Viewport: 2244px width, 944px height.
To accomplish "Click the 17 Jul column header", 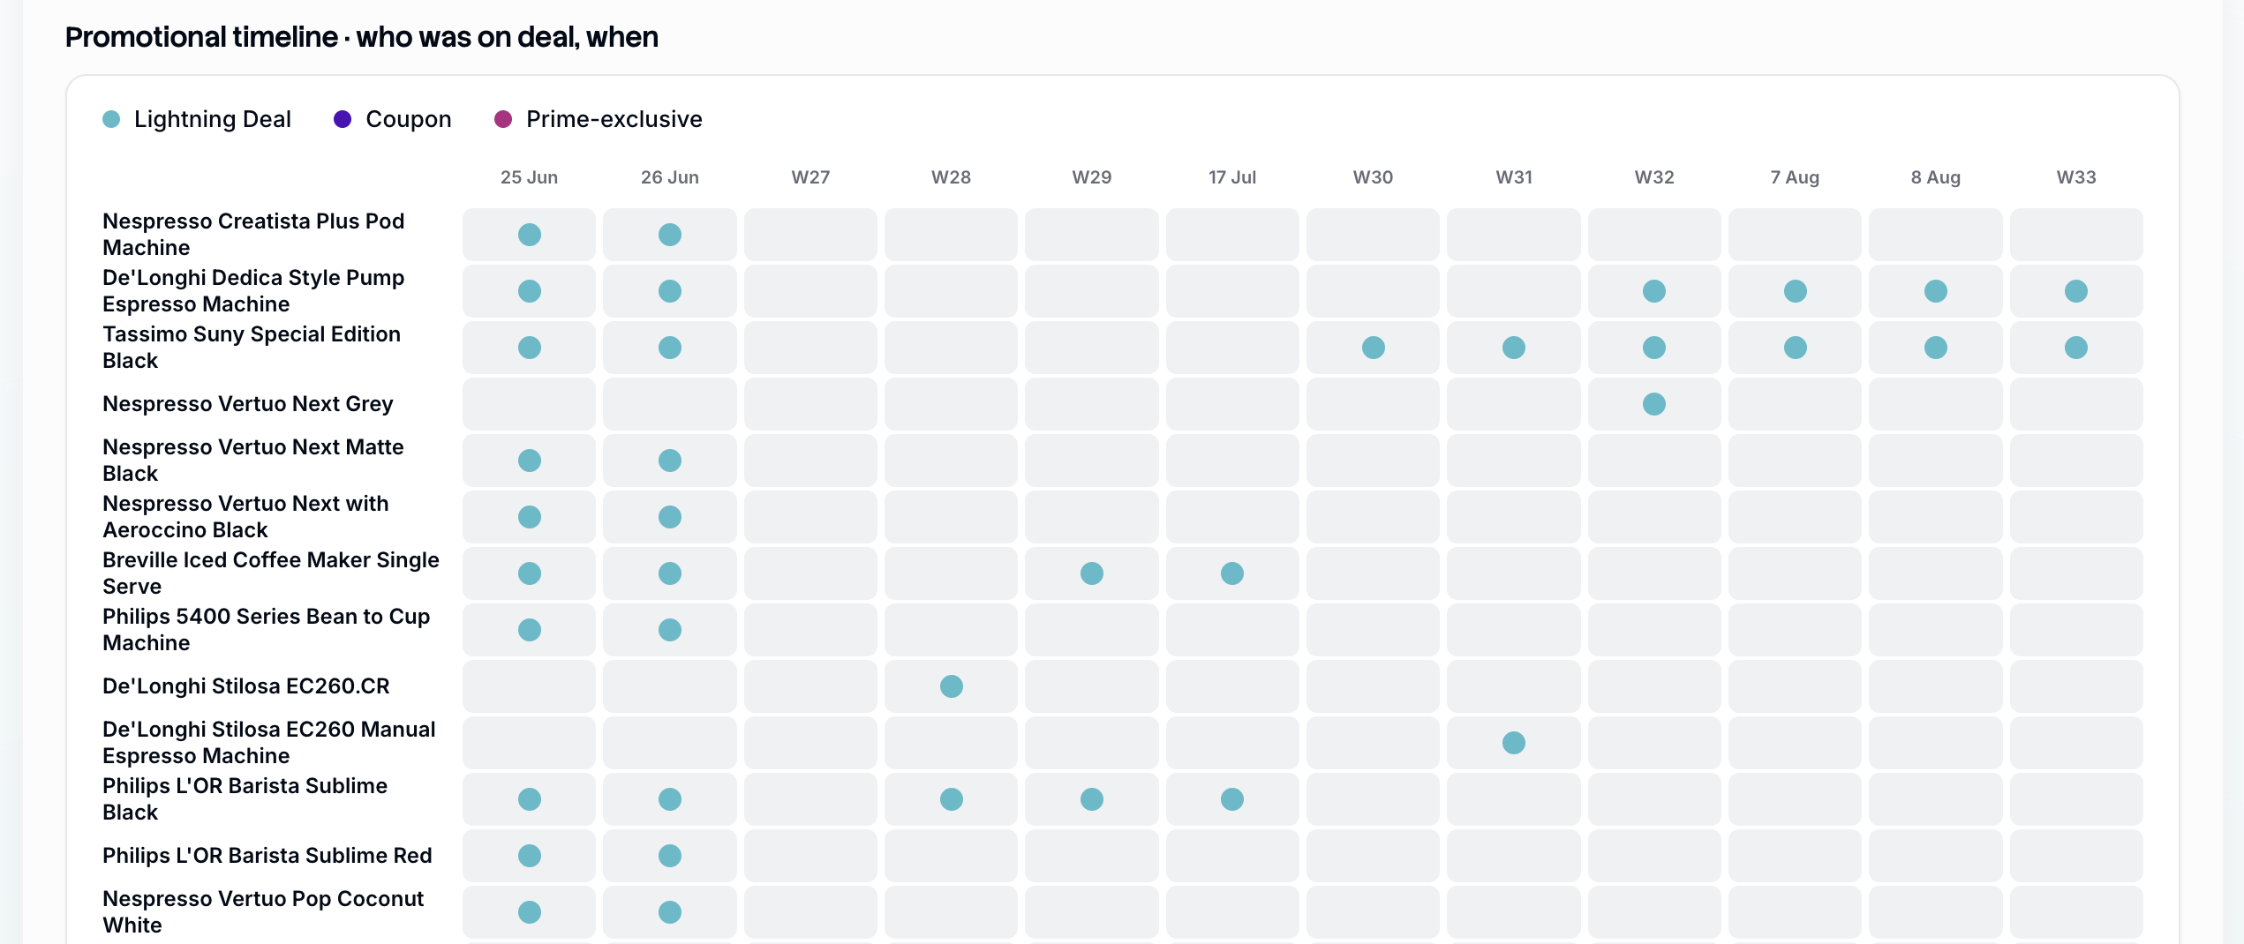I will pos(1232,177).
